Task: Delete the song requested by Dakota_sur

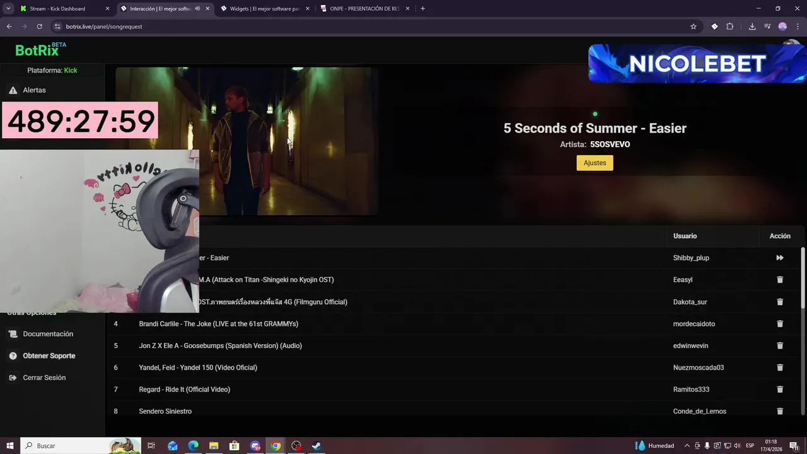Action: 780,302
